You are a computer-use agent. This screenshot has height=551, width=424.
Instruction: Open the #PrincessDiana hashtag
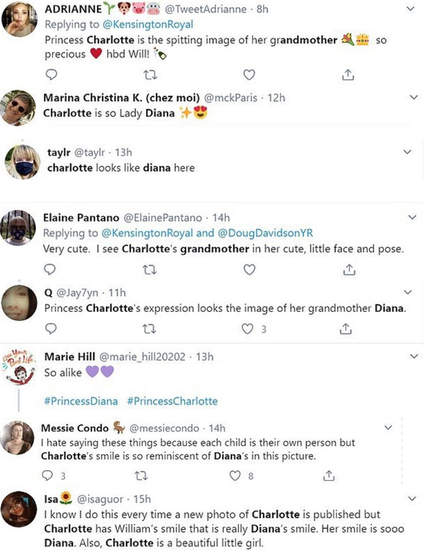point(81,401)
